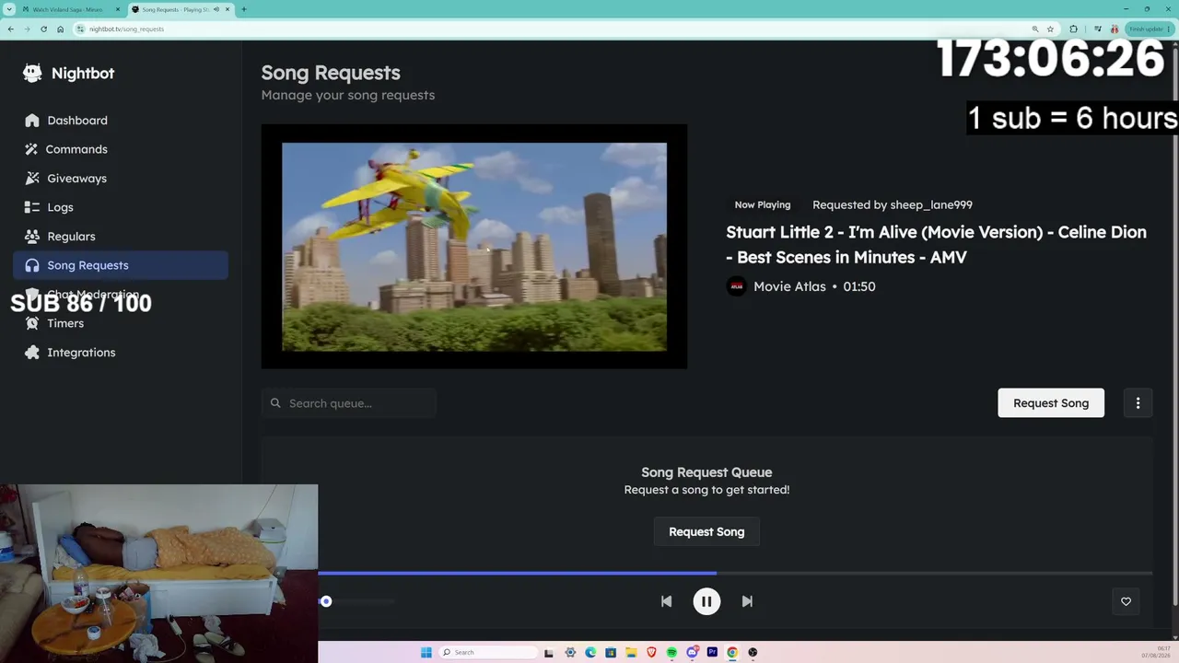Image resolution: width=1179 pixels, height=663 pixels.
Task: Go to the Commands section
Action: (x=120, y=149)
